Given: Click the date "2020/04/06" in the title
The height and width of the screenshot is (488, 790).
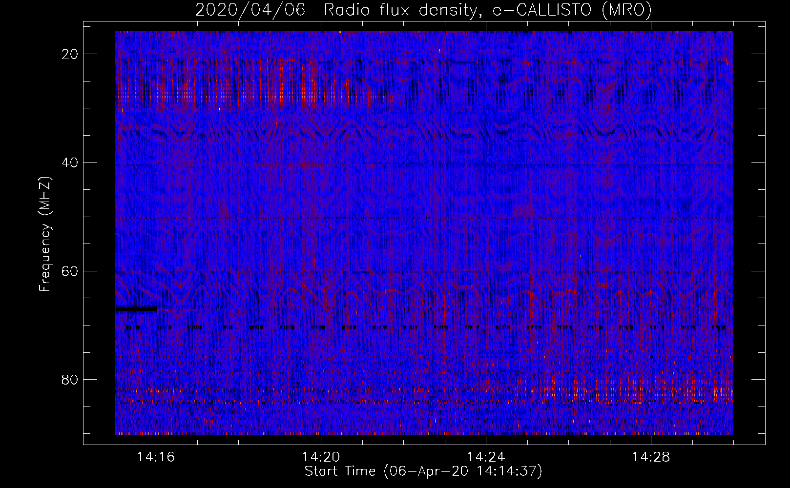Looking at the screenshot, I should click(x=250, y=10).
